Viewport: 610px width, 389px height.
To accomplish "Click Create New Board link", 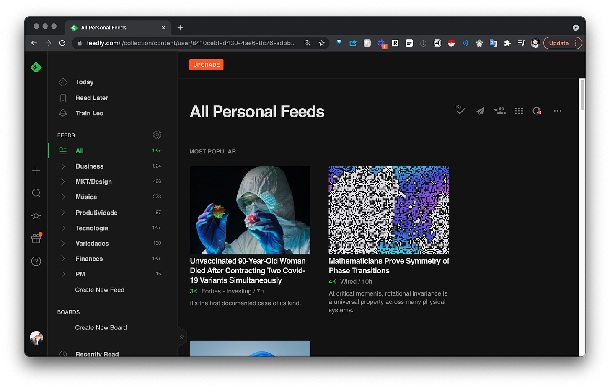I will tap(101, 328).
